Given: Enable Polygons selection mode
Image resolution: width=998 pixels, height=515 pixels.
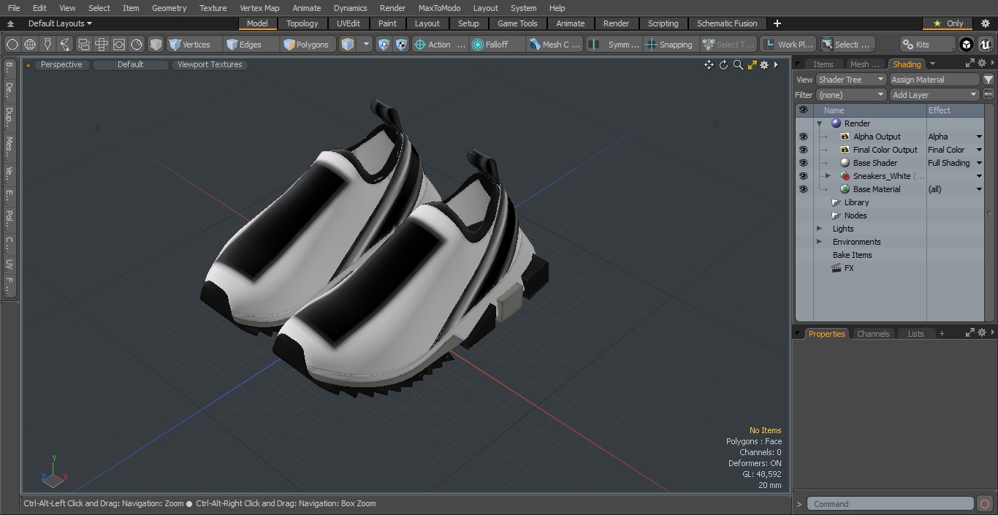Looking at the screenshot, I should coord(306,45).
